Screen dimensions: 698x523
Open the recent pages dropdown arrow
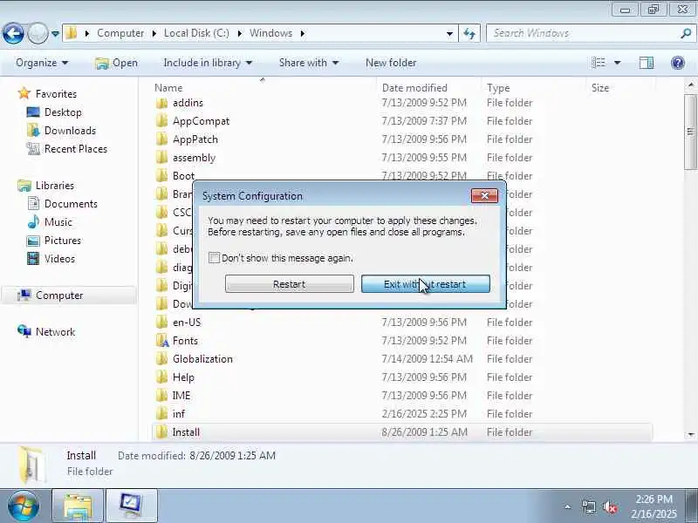(x=55, y=34)
